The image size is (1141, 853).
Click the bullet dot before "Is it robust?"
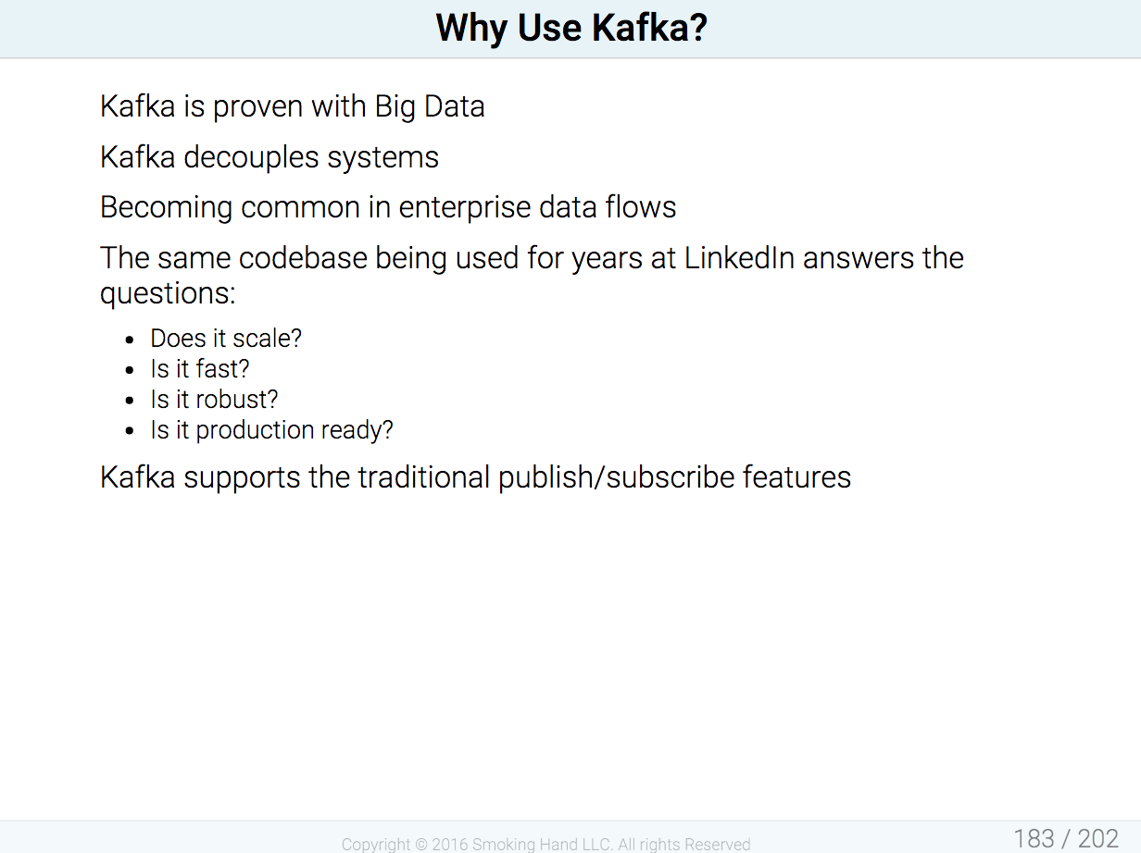[131, 402]
